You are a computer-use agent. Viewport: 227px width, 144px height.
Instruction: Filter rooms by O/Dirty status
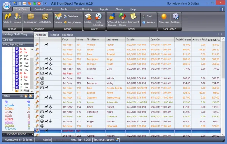tap(8, 112)
